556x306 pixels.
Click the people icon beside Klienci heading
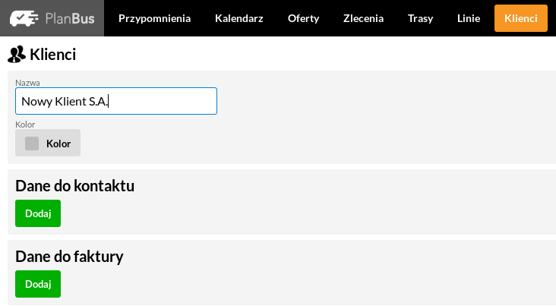pos(16,54)
